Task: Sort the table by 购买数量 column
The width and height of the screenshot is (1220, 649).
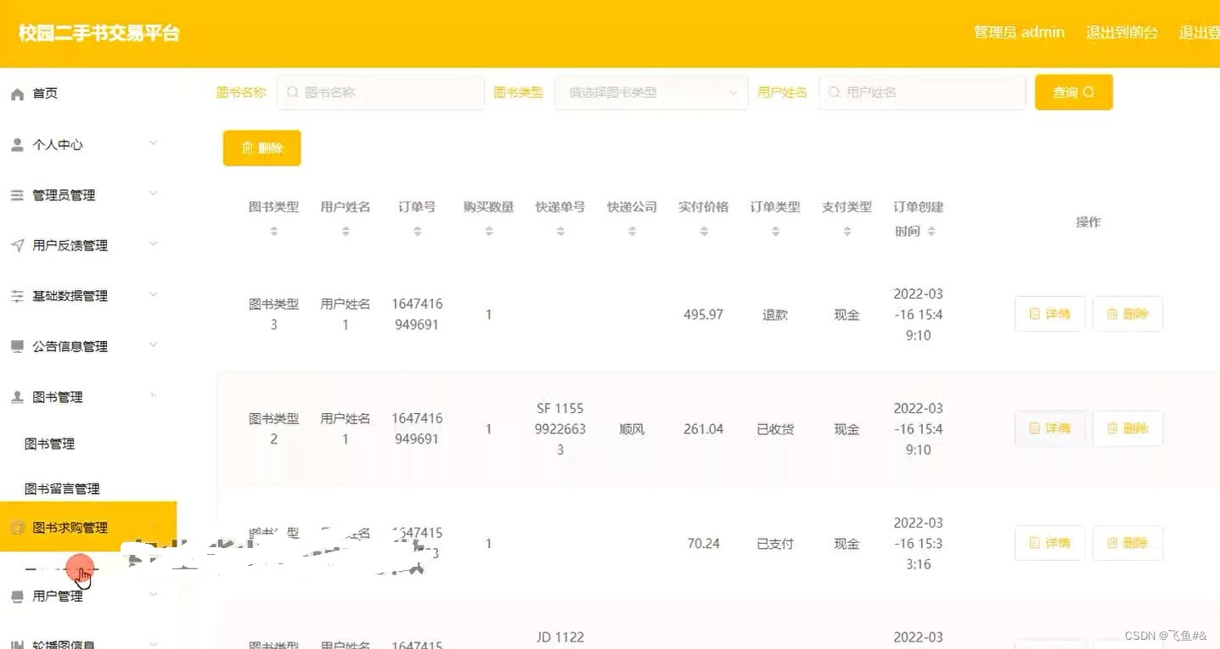Action: coord(489,231)
